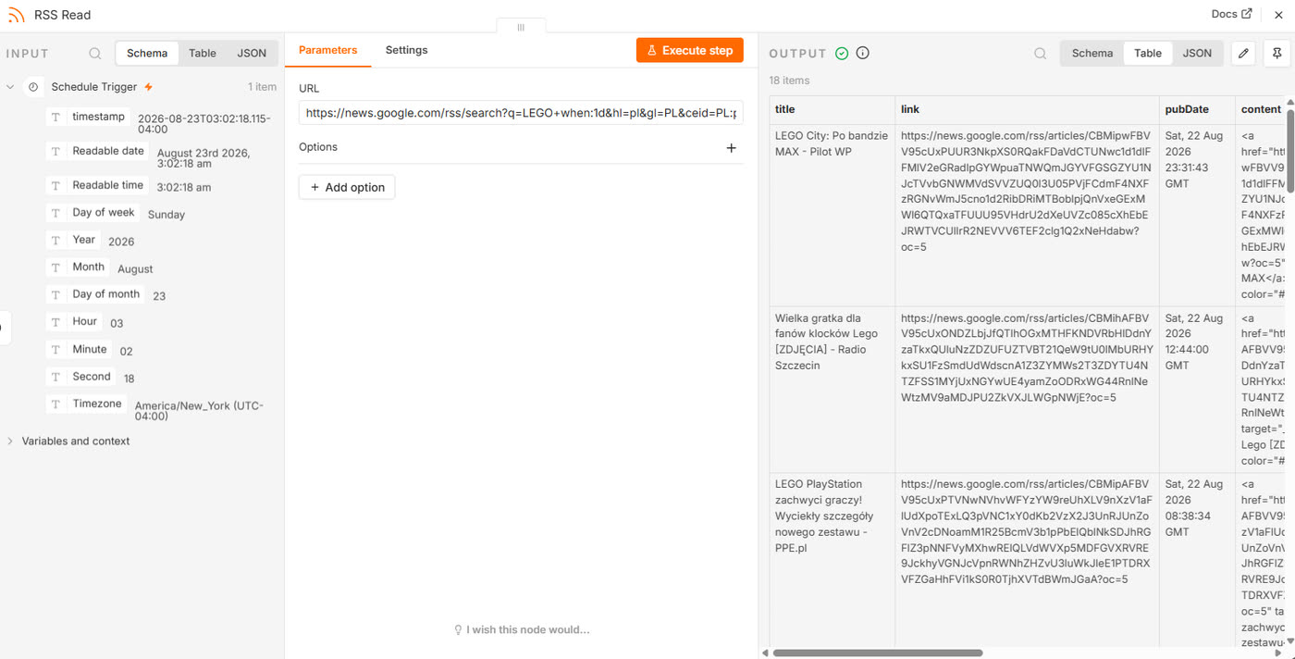This screenshot has width=1295, height=659.
Task: Open the output panel search icon
Action: 1041,54
